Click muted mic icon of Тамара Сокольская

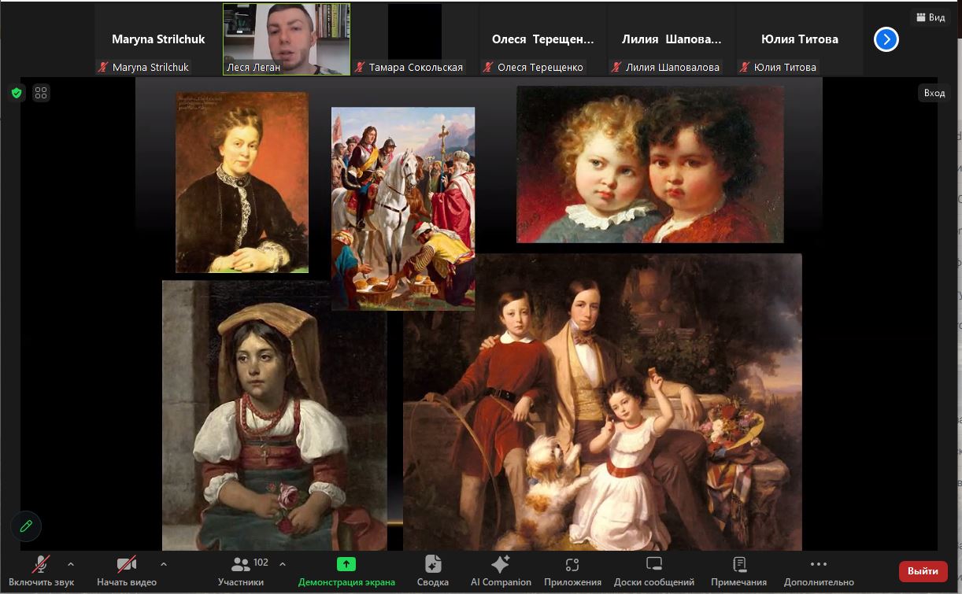[360, 68]
